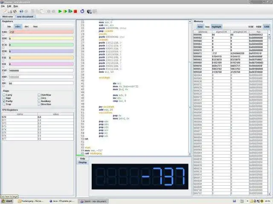The width and height of the screenshot is (273, 204).
Task: Click the EDX register value field
Action: (41, 51)
